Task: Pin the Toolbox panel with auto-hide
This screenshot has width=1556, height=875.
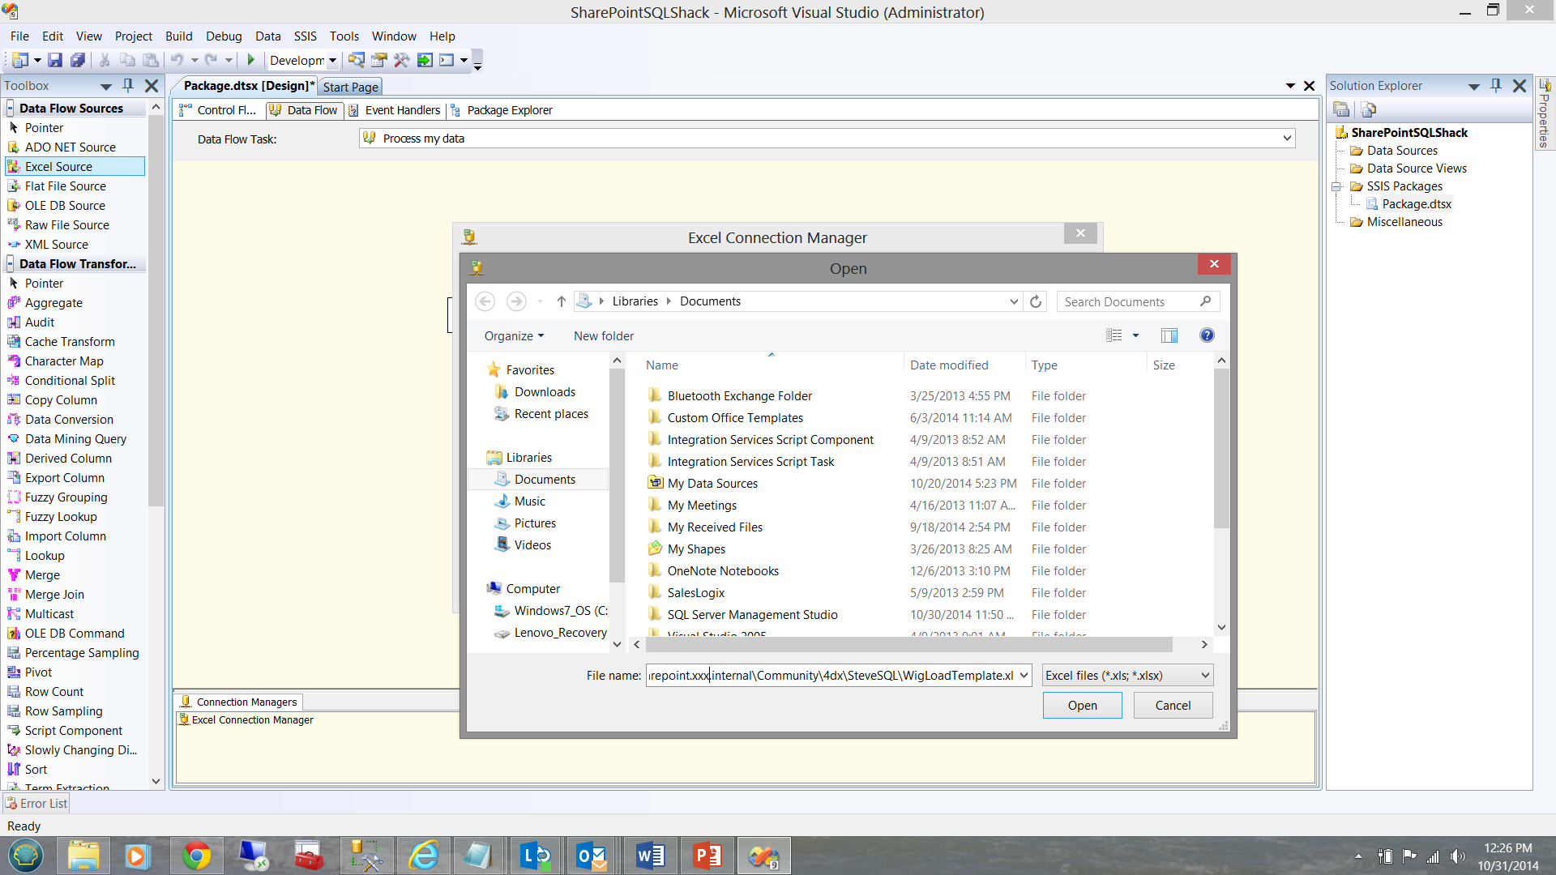Action: click(128, 85)
